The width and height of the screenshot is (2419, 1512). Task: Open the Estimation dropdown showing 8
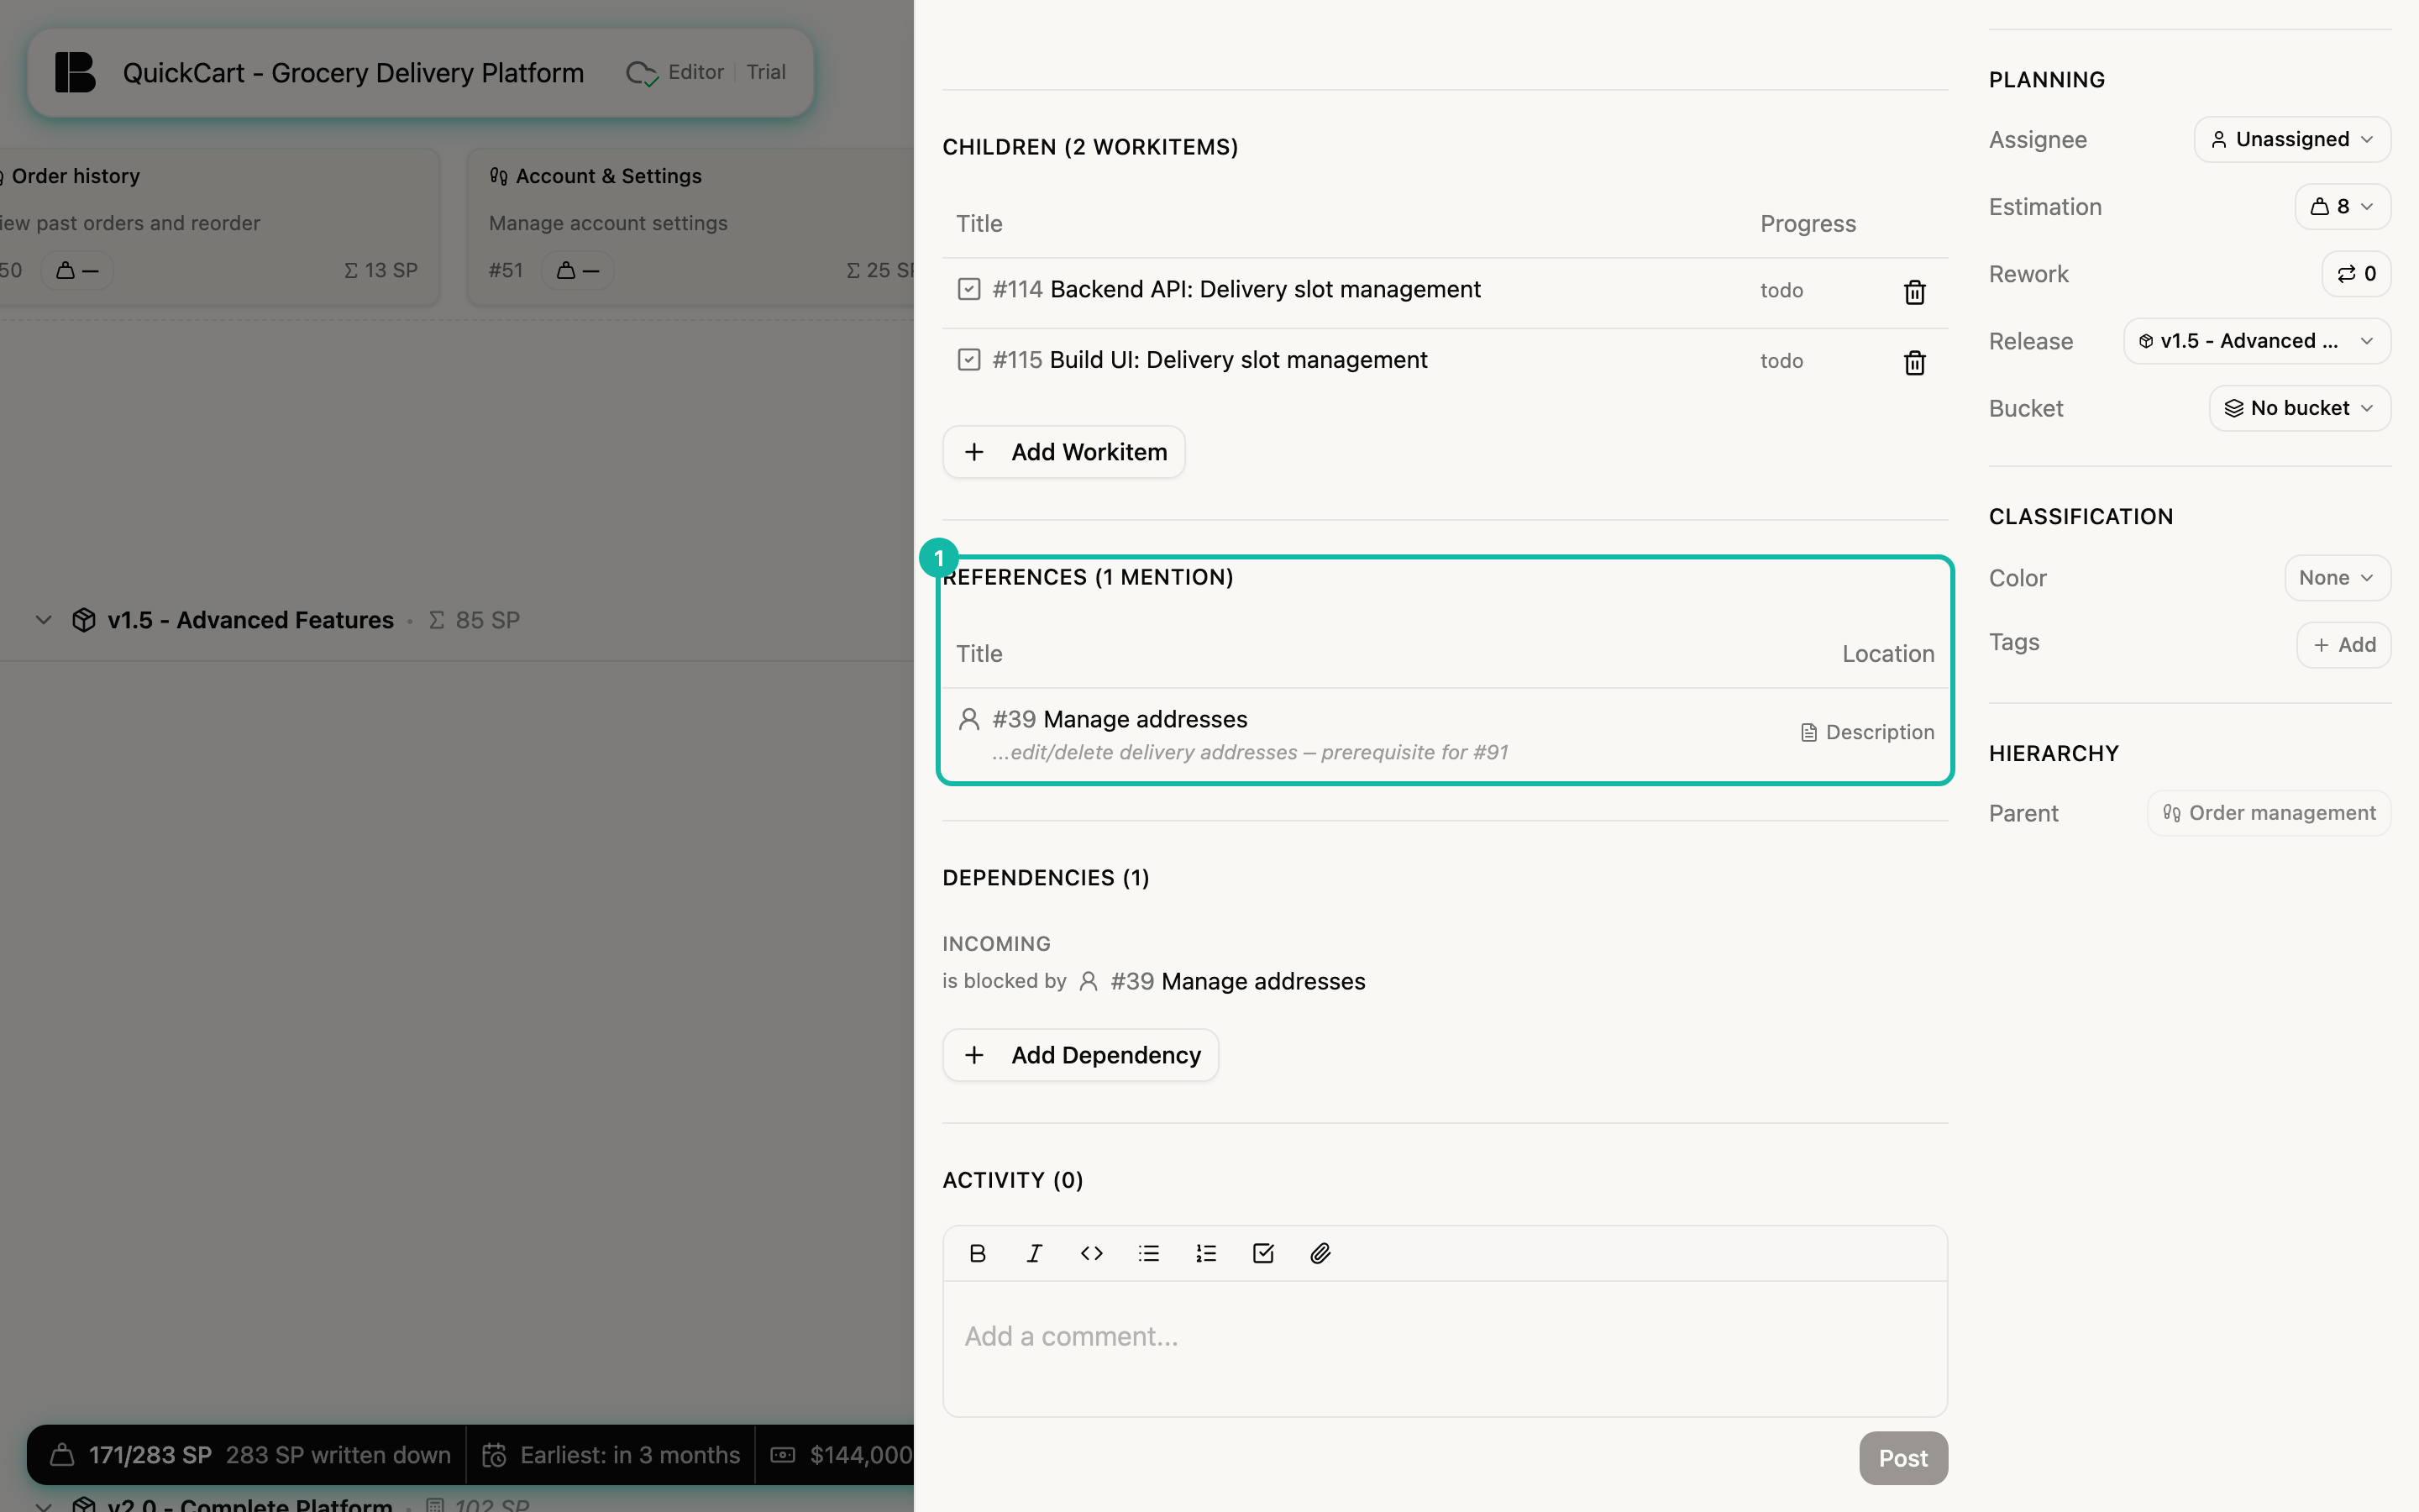click(2342, 207)
